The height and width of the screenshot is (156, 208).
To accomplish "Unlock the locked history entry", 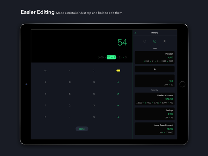I will pyautogui.click(x=154, y=69).
